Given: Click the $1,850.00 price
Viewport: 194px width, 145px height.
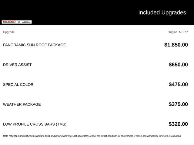Looking at the screenshot, I should [176, 45].
